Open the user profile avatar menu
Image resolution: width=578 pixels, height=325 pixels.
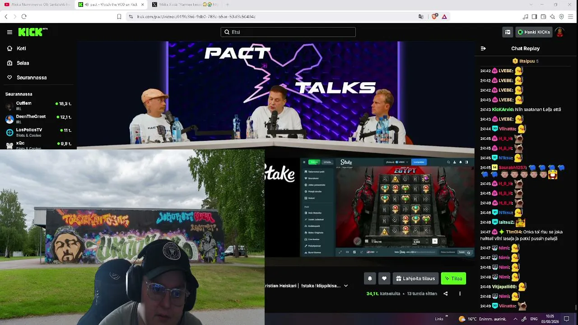click(x=559, y=32)
